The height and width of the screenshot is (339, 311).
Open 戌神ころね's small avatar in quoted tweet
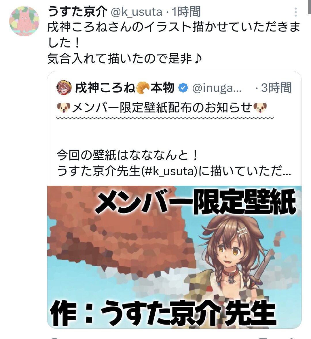64,88
